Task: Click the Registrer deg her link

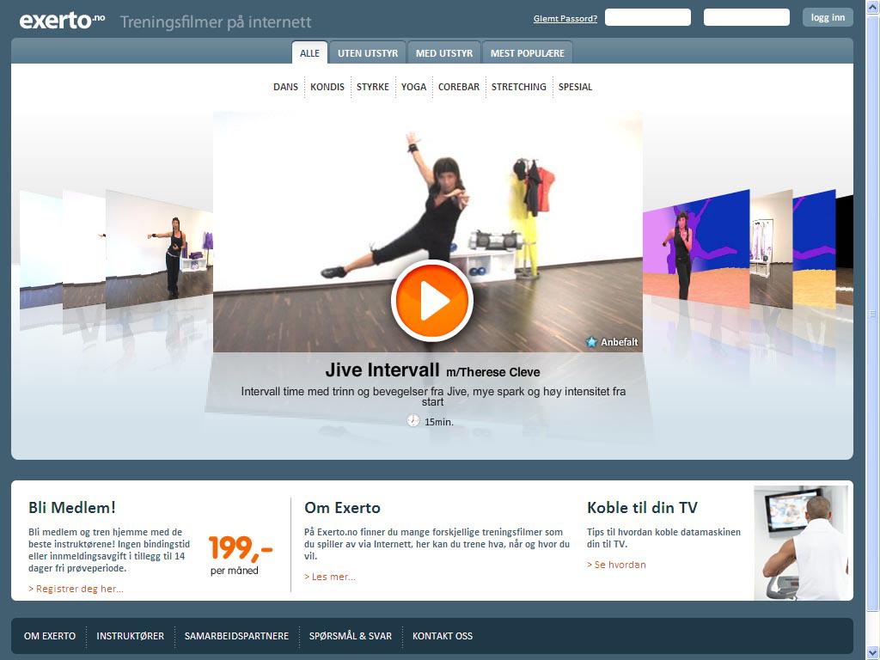Action: tap(76, 589)
